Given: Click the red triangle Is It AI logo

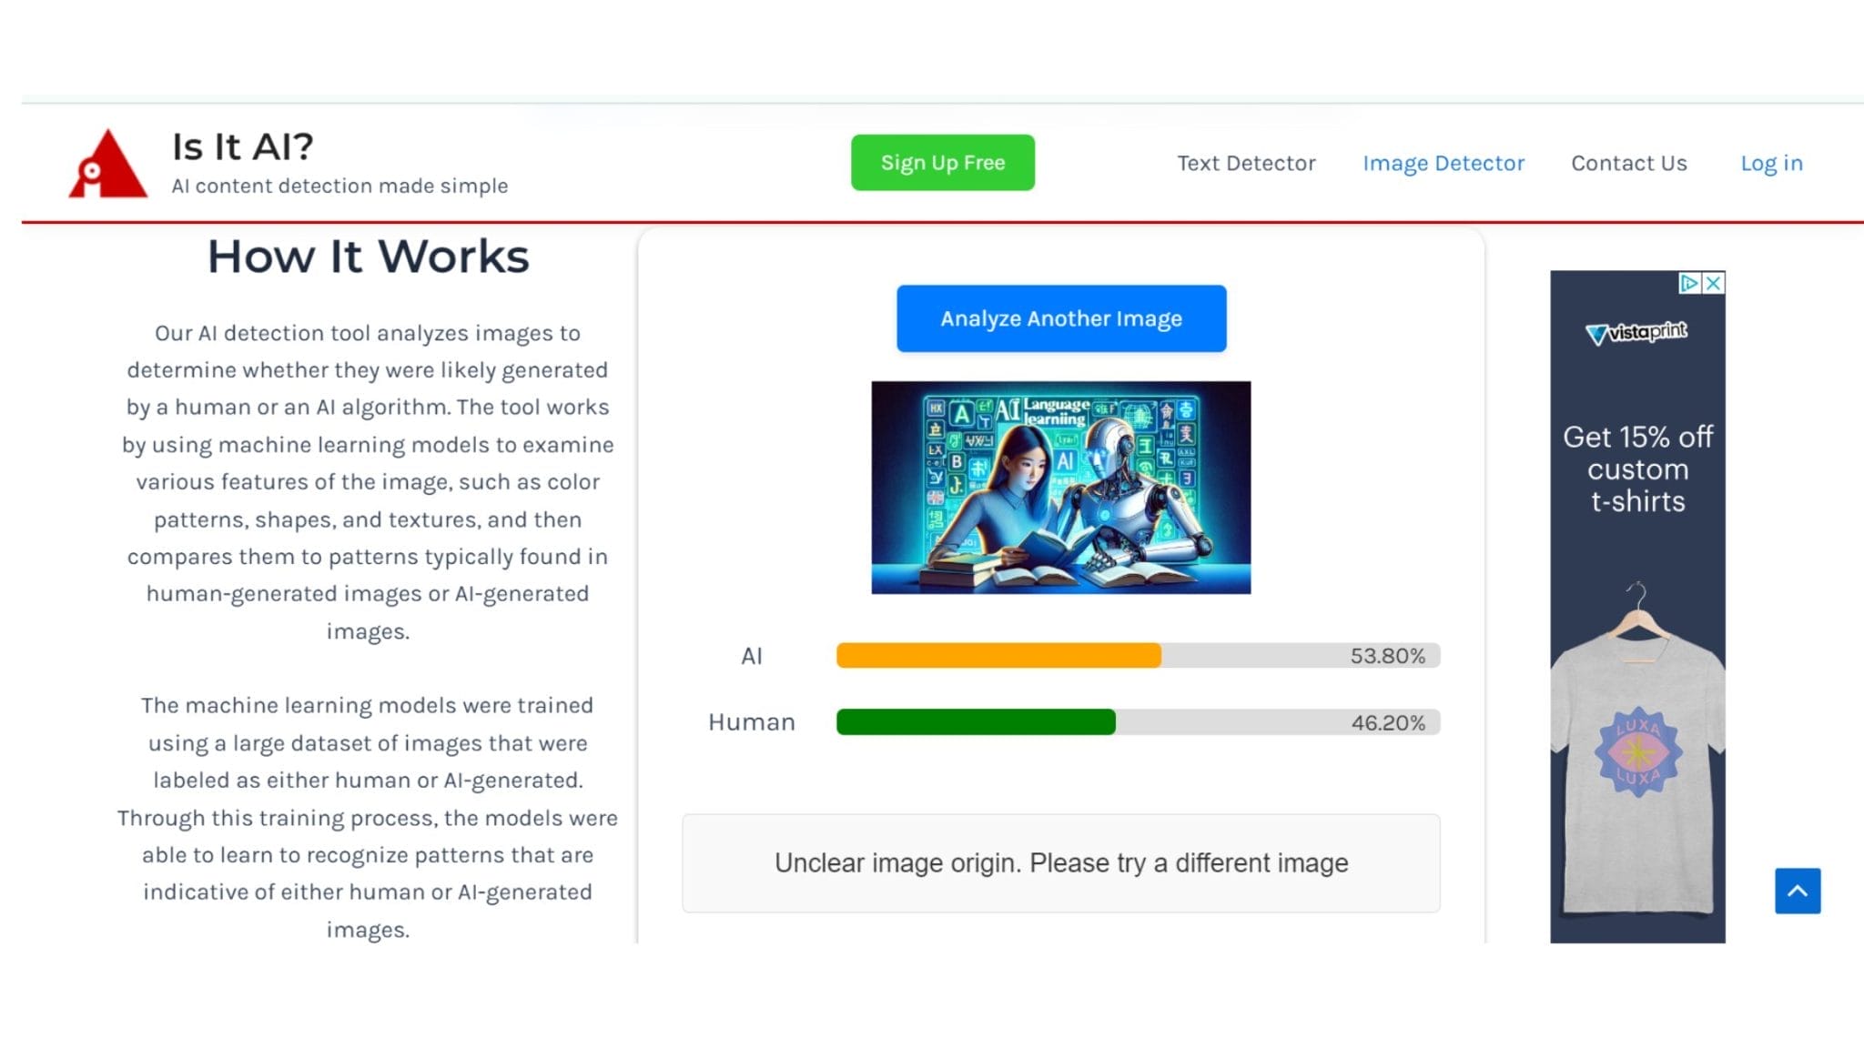Looking at the screenshot, I should pos(107,164).
